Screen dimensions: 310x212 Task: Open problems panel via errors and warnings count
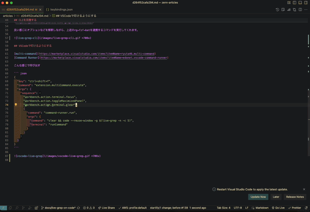(x=89, y=208)
